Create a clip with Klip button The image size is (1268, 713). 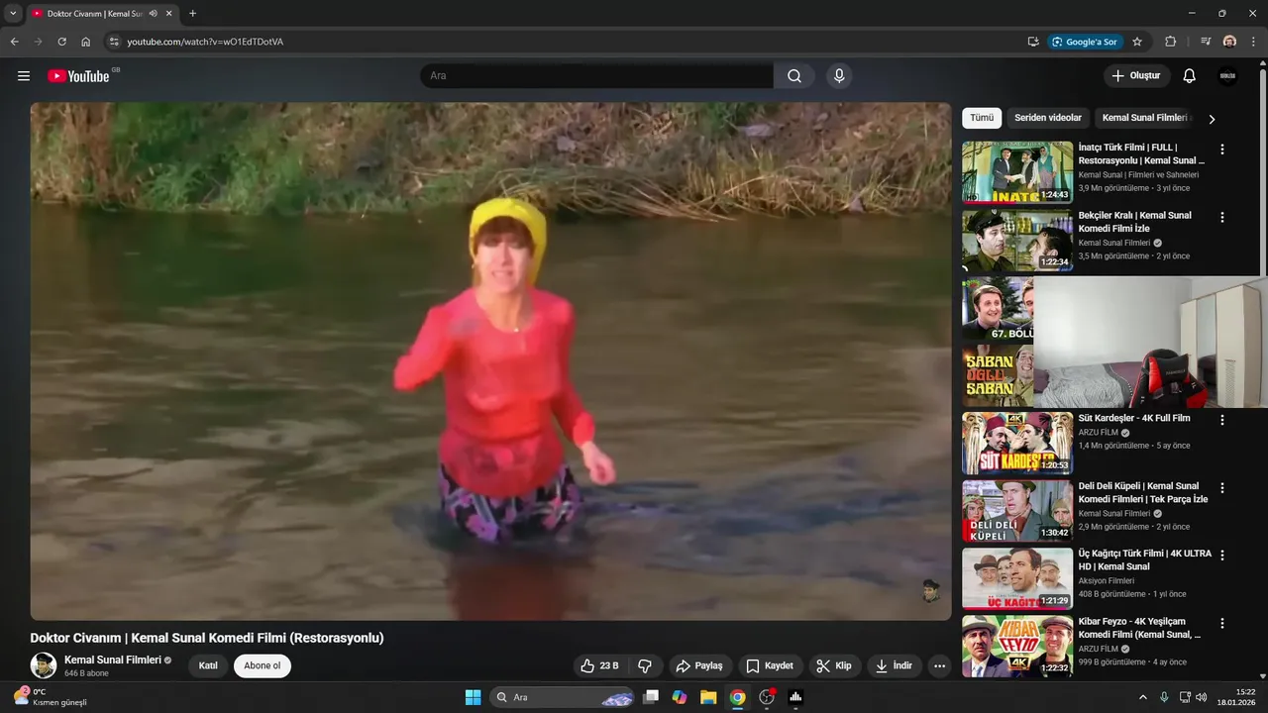click(834, 665)
